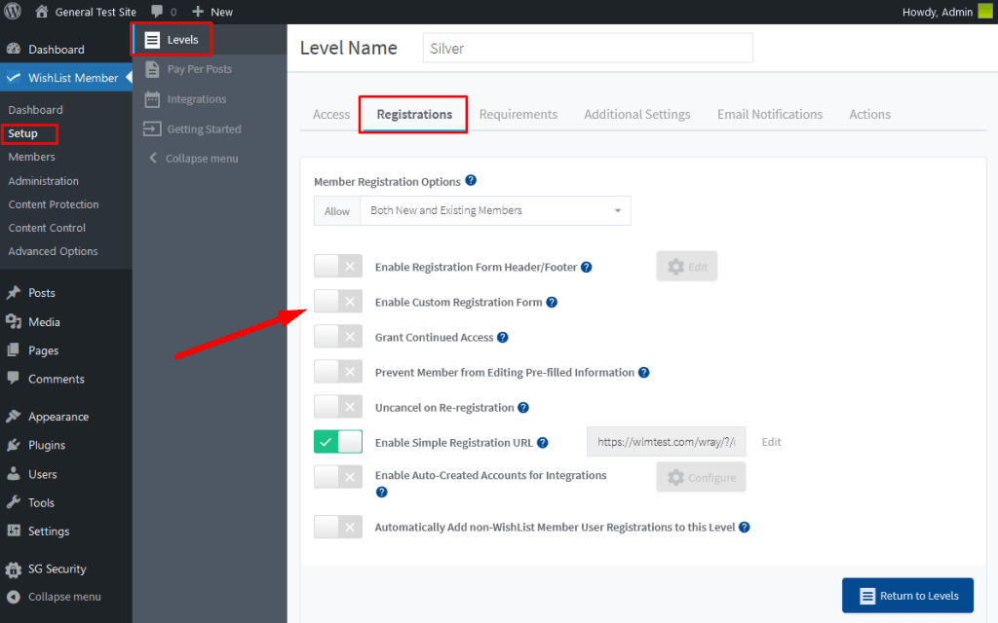The height and width of the screenshot is (623, 998).
Task: Open the Plugins menu in sidebar
Action: pyautogui.click(x=47, y=445)
